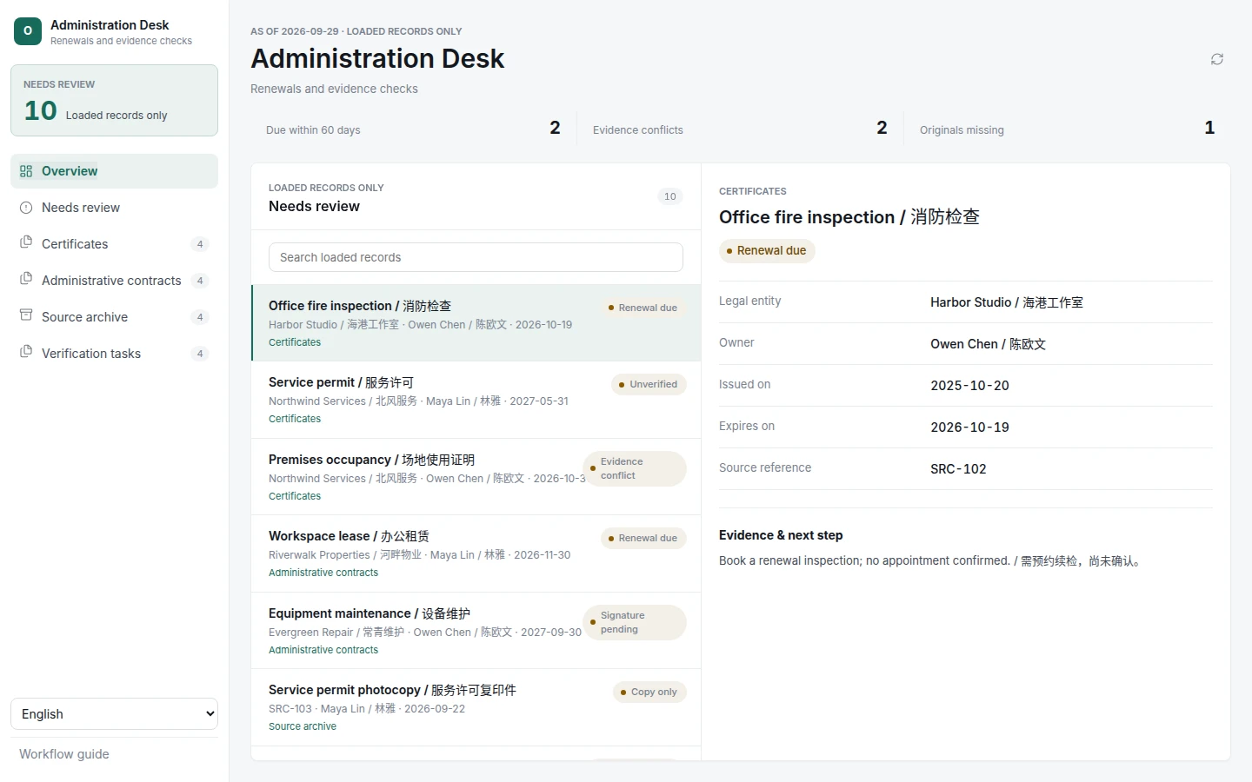Click the Owen Chen owner value in details
This screenshot has height=782, width=1252.
[x=988, y=344]
